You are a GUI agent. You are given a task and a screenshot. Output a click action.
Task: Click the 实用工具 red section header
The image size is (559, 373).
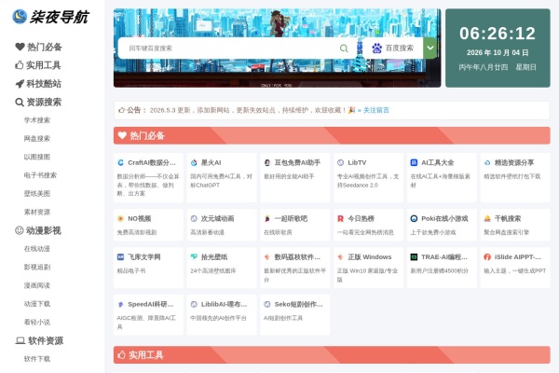(x=332, y=354)
